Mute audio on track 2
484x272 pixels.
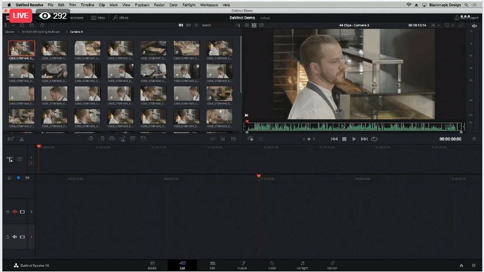(15, 212)
